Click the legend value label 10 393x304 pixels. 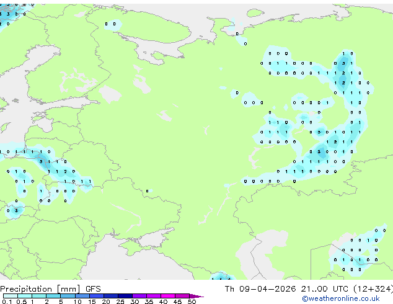point(77,302)
